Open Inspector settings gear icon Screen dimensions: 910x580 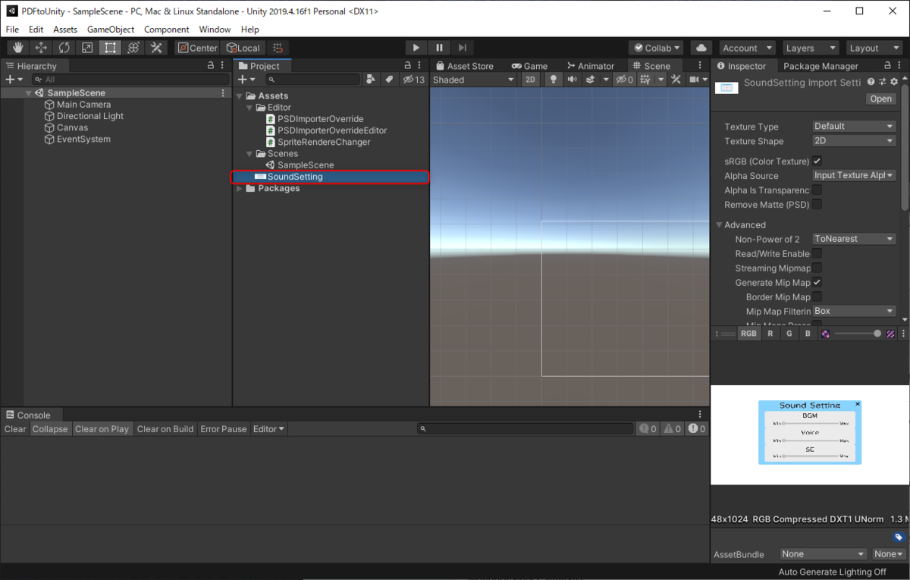point(894,82)
